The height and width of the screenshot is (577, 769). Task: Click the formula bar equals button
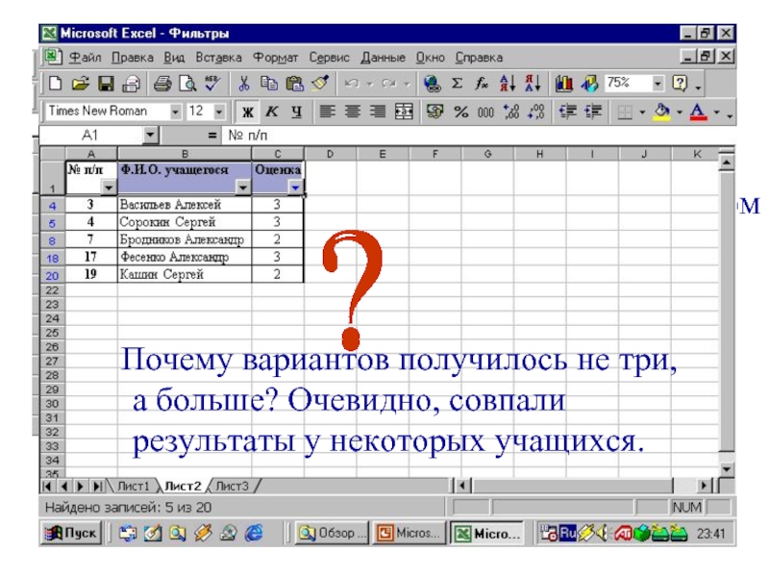(x=211, y=135)
